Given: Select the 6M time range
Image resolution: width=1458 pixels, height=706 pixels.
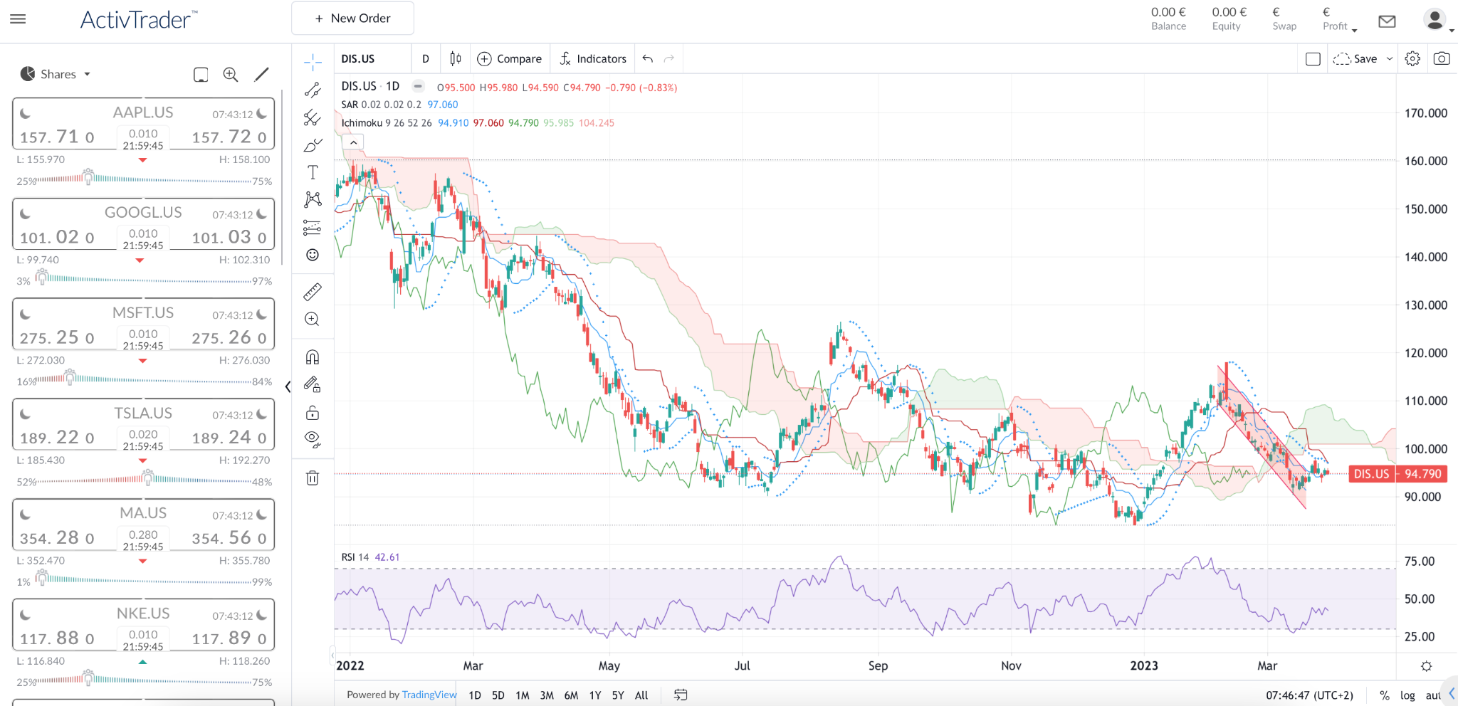Looking at the screenshot, I should (x=571, y=695).
